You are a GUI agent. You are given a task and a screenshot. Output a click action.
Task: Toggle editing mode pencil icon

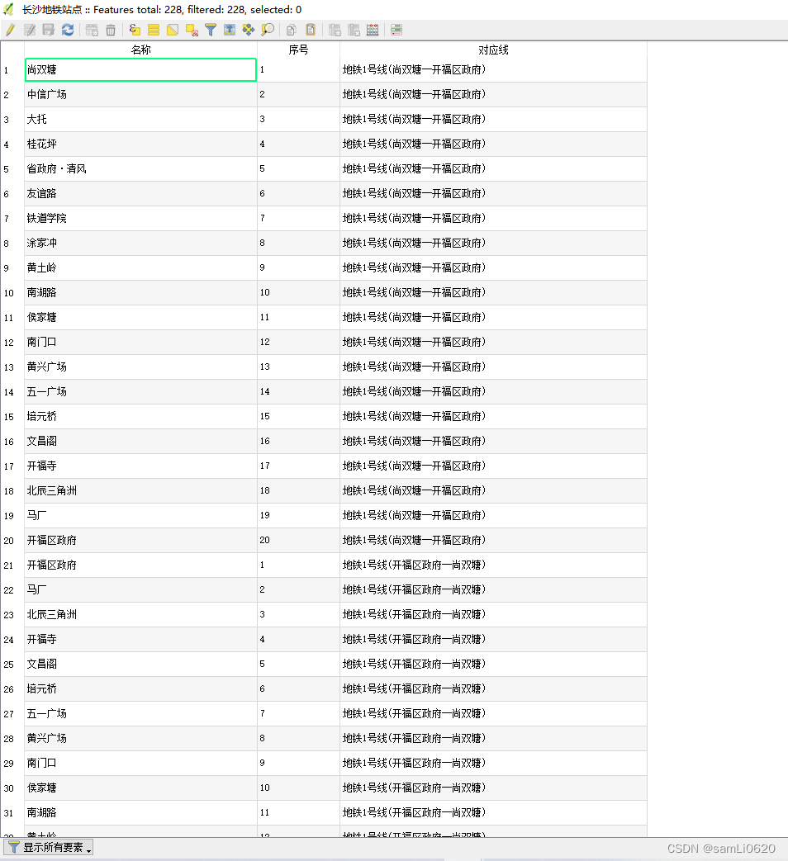(x=11, y=31)
